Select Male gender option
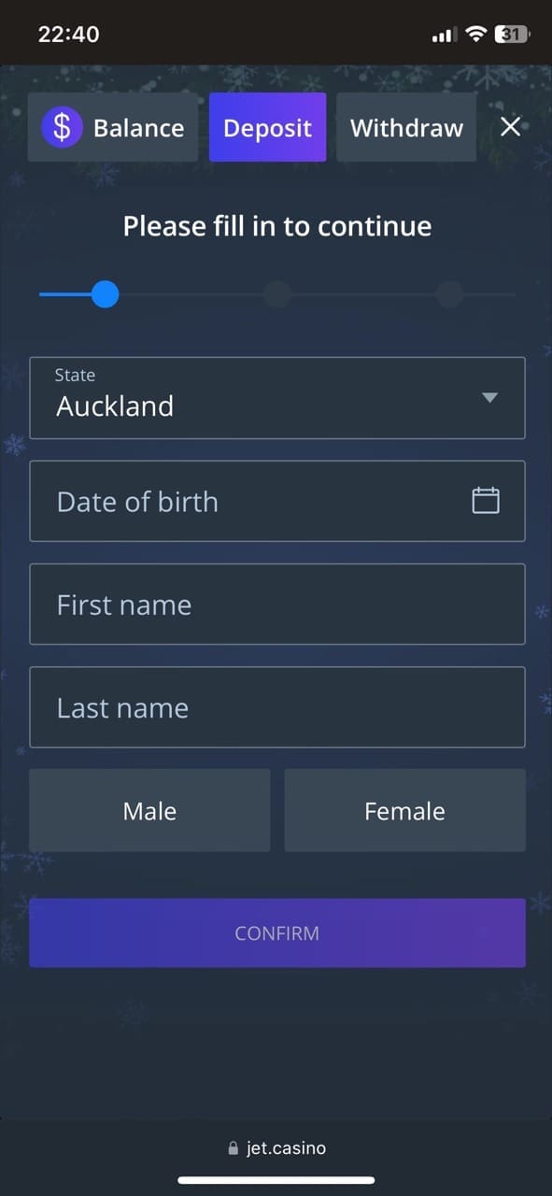Viewport: 552px width, 1196px height. [149, 810]
